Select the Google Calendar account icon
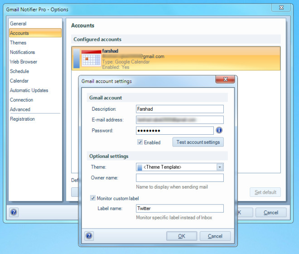 [91, 58]
